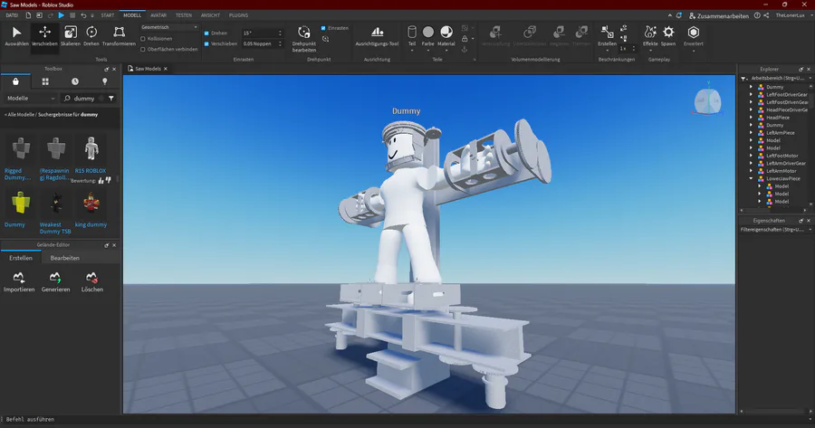Create a new file using page icon
The width and height of the screenshot is (815, 428).
pyautogui.click(x=28, y=15)
